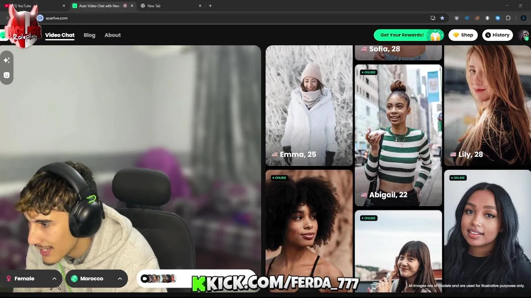Close the New Tab tab
Viewport: 531px width, 298px height.
pyautogui.click(x=200, y=6)
